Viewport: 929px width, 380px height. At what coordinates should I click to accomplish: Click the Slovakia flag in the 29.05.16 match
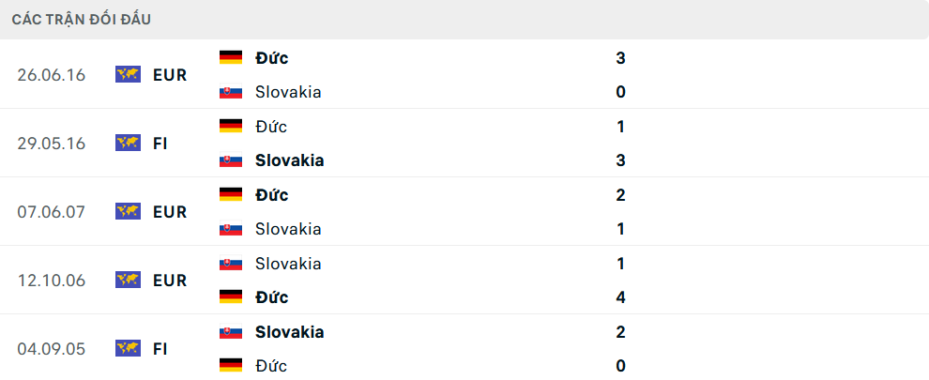pyautogui.click(x=230, y=160)
